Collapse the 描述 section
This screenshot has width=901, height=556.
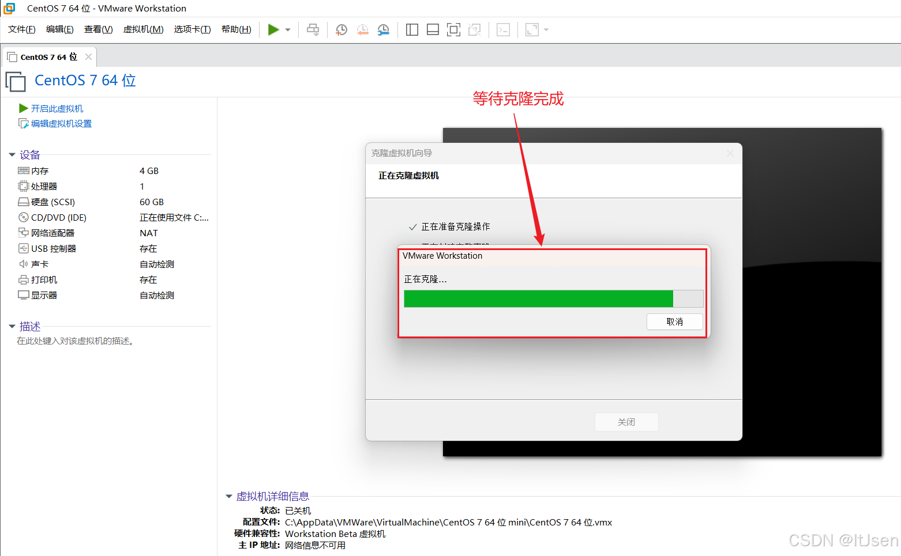[12, 326]
